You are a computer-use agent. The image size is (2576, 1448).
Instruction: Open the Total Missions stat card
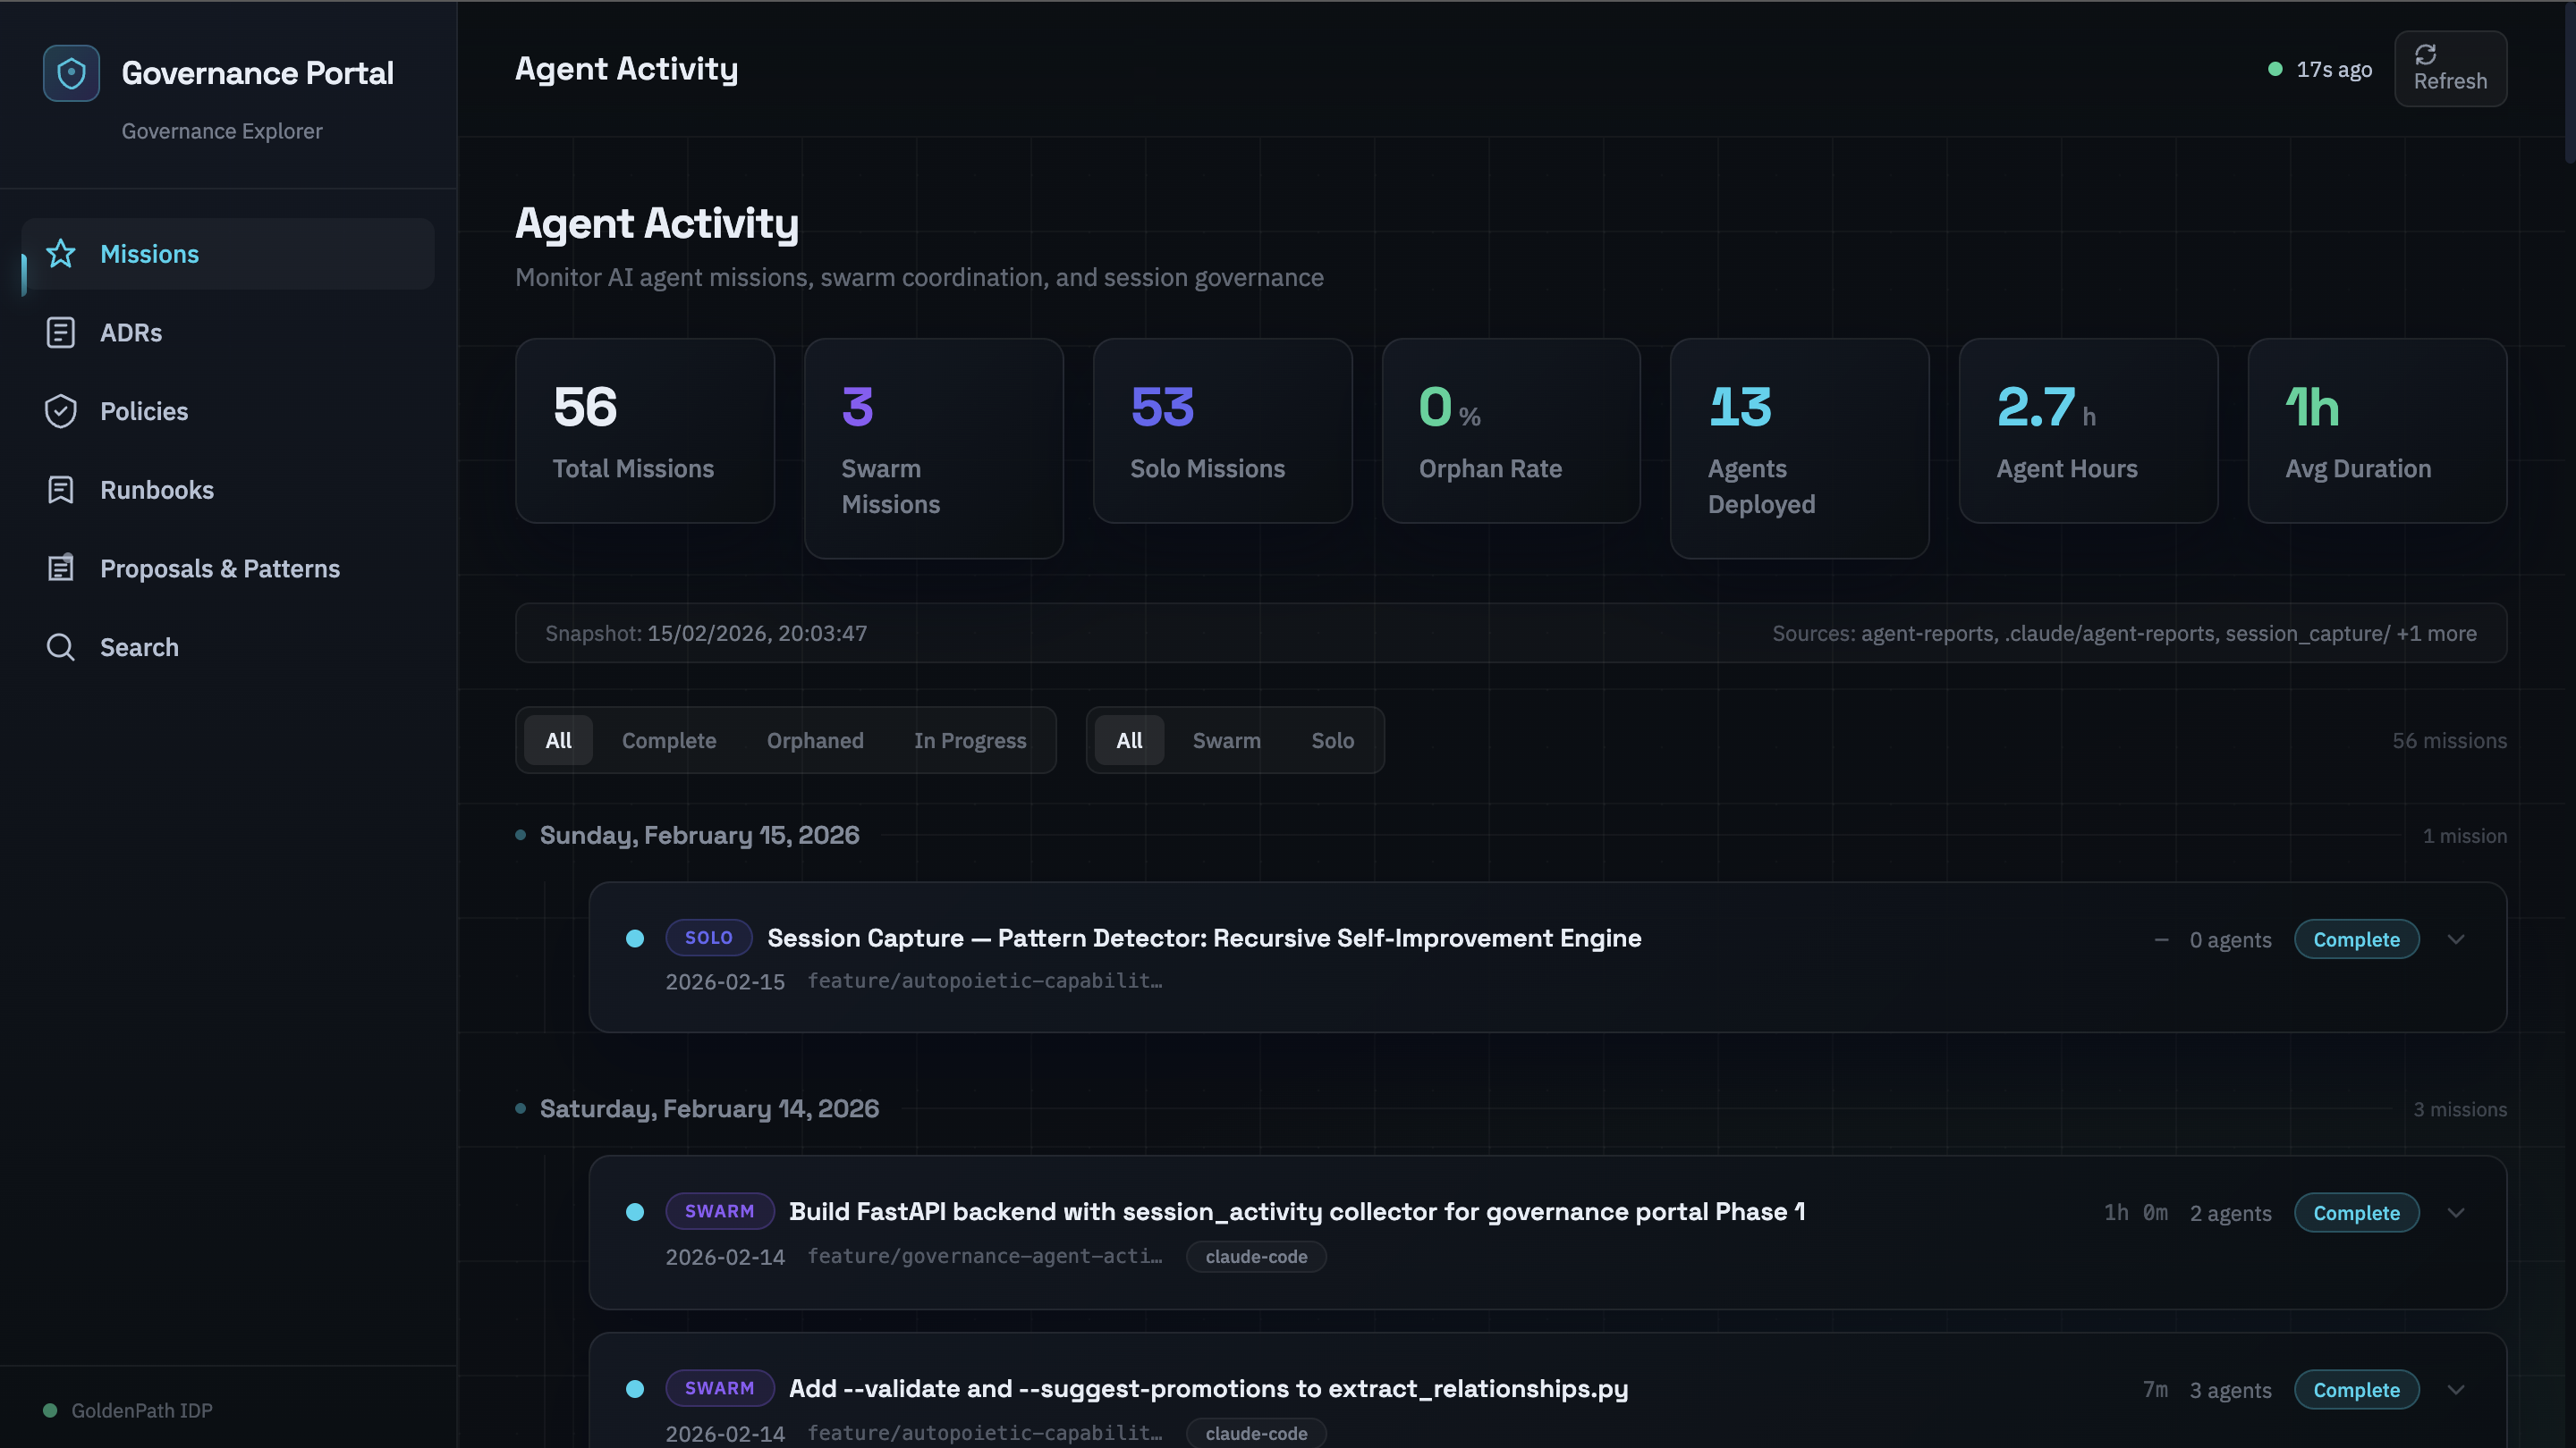(644, 431)
